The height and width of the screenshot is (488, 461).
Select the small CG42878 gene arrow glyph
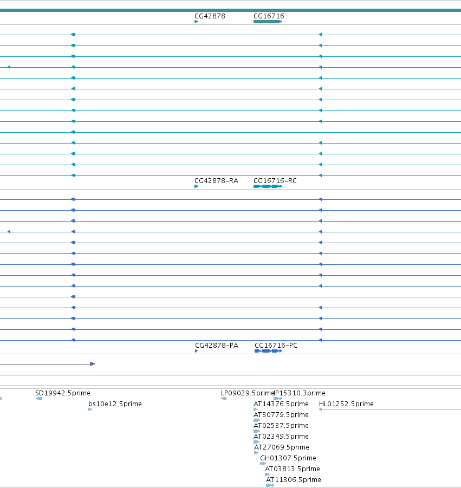tap(197, 22)
